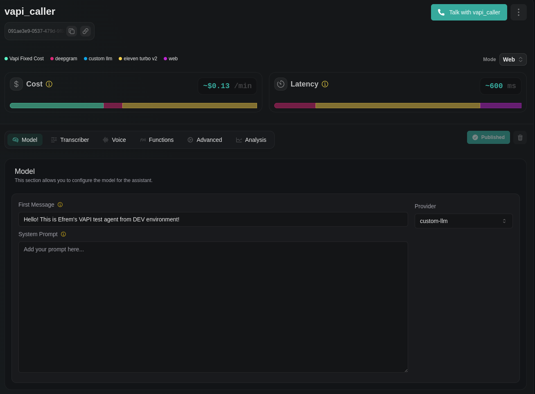Open the three-dot more options menu
535x394 pixels.
[x=519, y=12]
